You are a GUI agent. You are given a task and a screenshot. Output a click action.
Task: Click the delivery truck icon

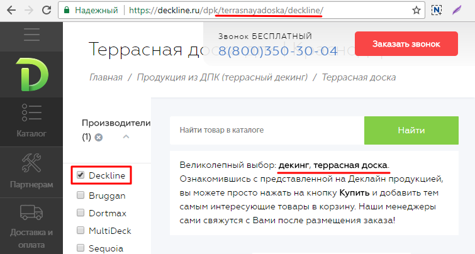point(31,213)
